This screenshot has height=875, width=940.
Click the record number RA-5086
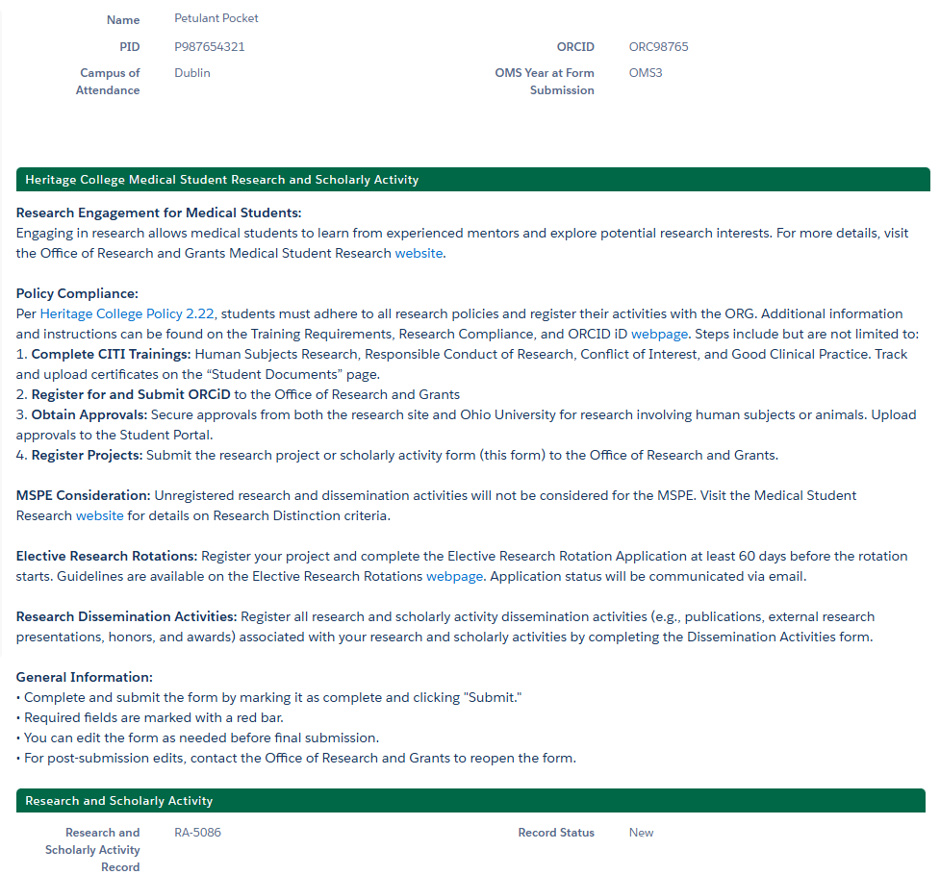[x=197, y=833]
